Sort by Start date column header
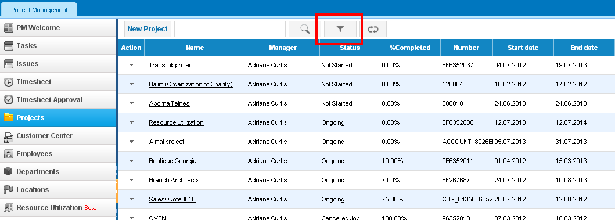 click(523, 48)
